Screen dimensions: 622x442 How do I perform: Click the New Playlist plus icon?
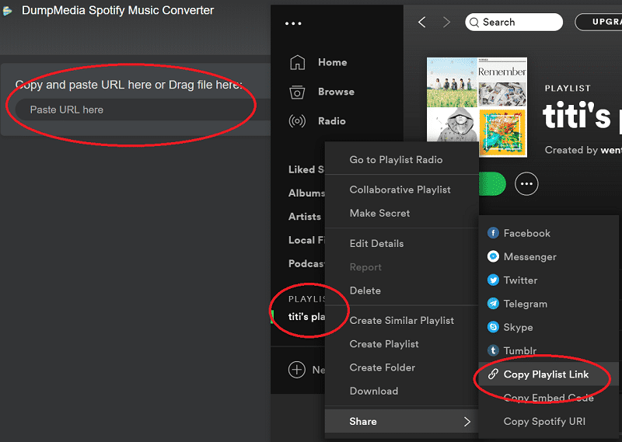[x=297, y=370]
